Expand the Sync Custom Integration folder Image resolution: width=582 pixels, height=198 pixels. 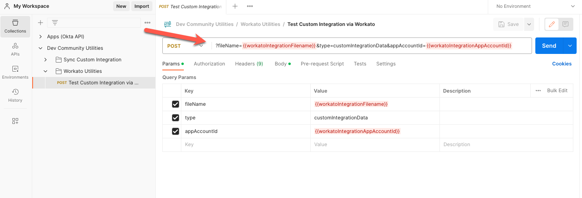45,60
